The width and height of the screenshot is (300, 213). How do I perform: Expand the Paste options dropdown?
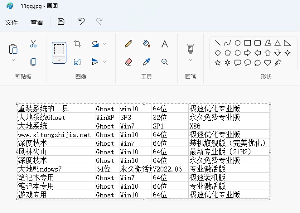[x=13, y=61]
